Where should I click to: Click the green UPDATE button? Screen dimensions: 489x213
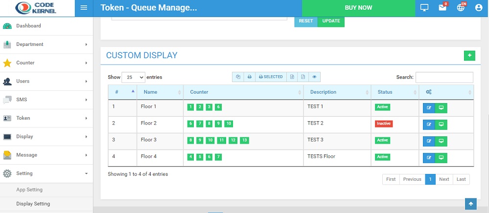(x=331, y=21)
